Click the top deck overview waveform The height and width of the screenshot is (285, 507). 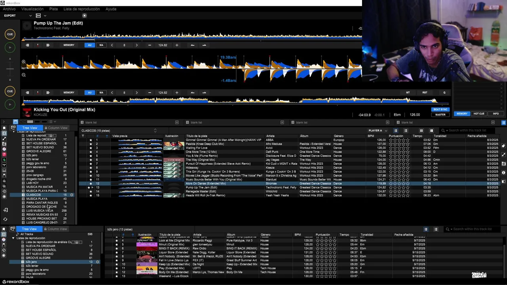click(x=192, y=37)
